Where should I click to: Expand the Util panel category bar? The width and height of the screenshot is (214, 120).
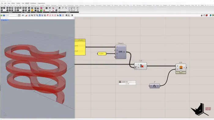pos(50,12)
